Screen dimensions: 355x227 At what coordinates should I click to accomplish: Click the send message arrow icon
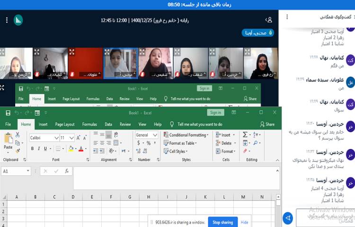click(287, 218)
